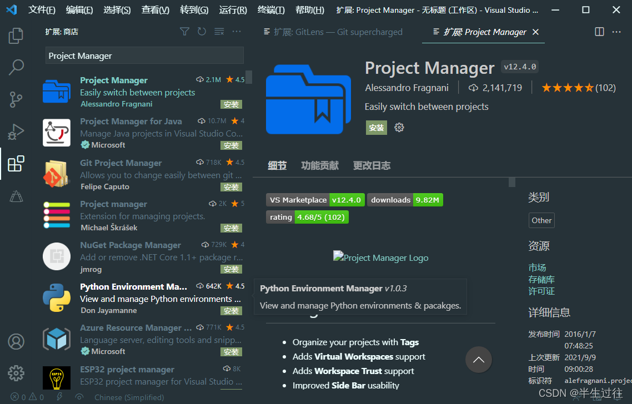Open the Run and Debug view
632x404 pixels.
[x=16, y=132]
